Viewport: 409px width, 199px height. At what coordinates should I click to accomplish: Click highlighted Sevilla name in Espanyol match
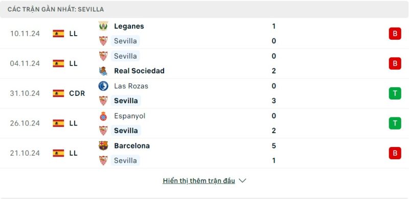click(126, 131)
